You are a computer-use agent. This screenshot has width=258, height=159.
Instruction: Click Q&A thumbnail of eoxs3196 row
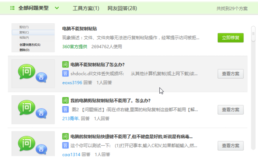tap(33, 74)
